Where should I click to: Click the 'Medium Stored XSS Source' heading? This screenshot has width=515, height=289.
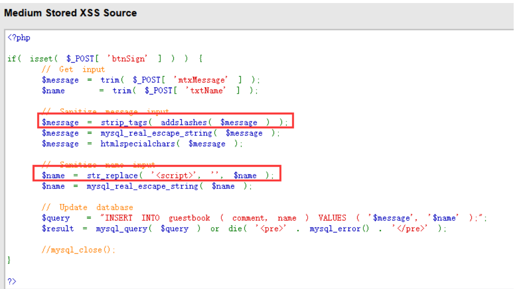70,13
